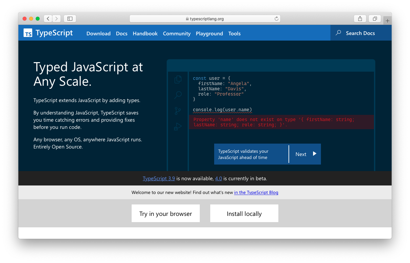Screen dimensions: 410x263
Task: Click the Next button in code demo
Action: [305, 154]
